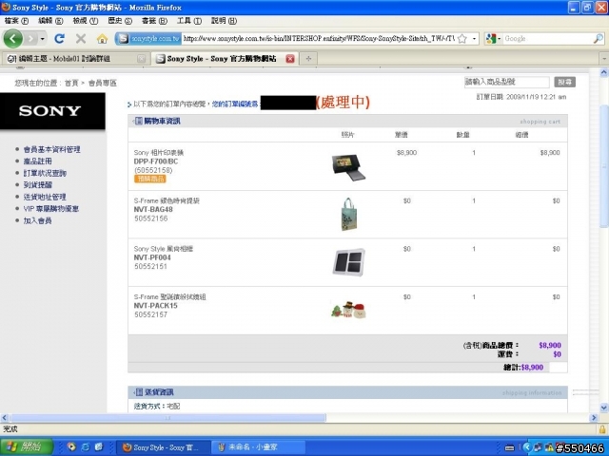Open the 工具 (Tools) menu
This screenshot has width=609, height=456.
[x=189, y=21]
